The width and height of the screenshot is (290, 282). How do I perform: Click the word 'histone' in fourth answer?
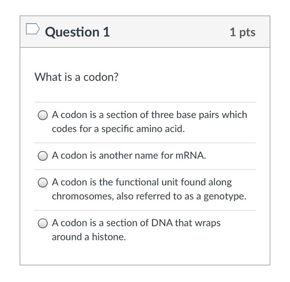(x=109, y=237)
